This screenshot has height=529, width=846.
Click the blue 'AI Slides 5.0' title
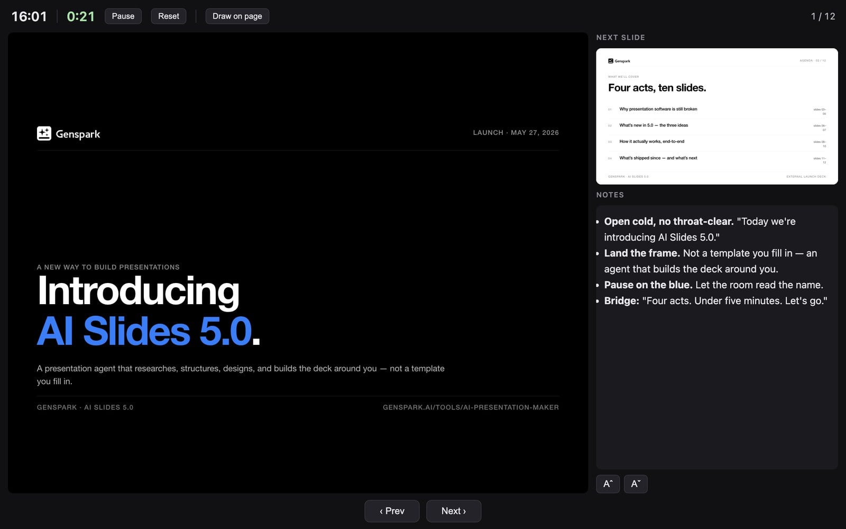click(144, 331)
